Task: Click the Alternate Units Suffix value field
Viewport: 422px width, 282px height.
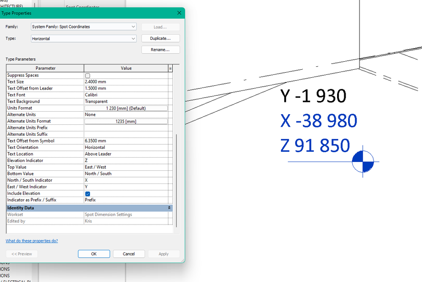Action: pos(126,134)
